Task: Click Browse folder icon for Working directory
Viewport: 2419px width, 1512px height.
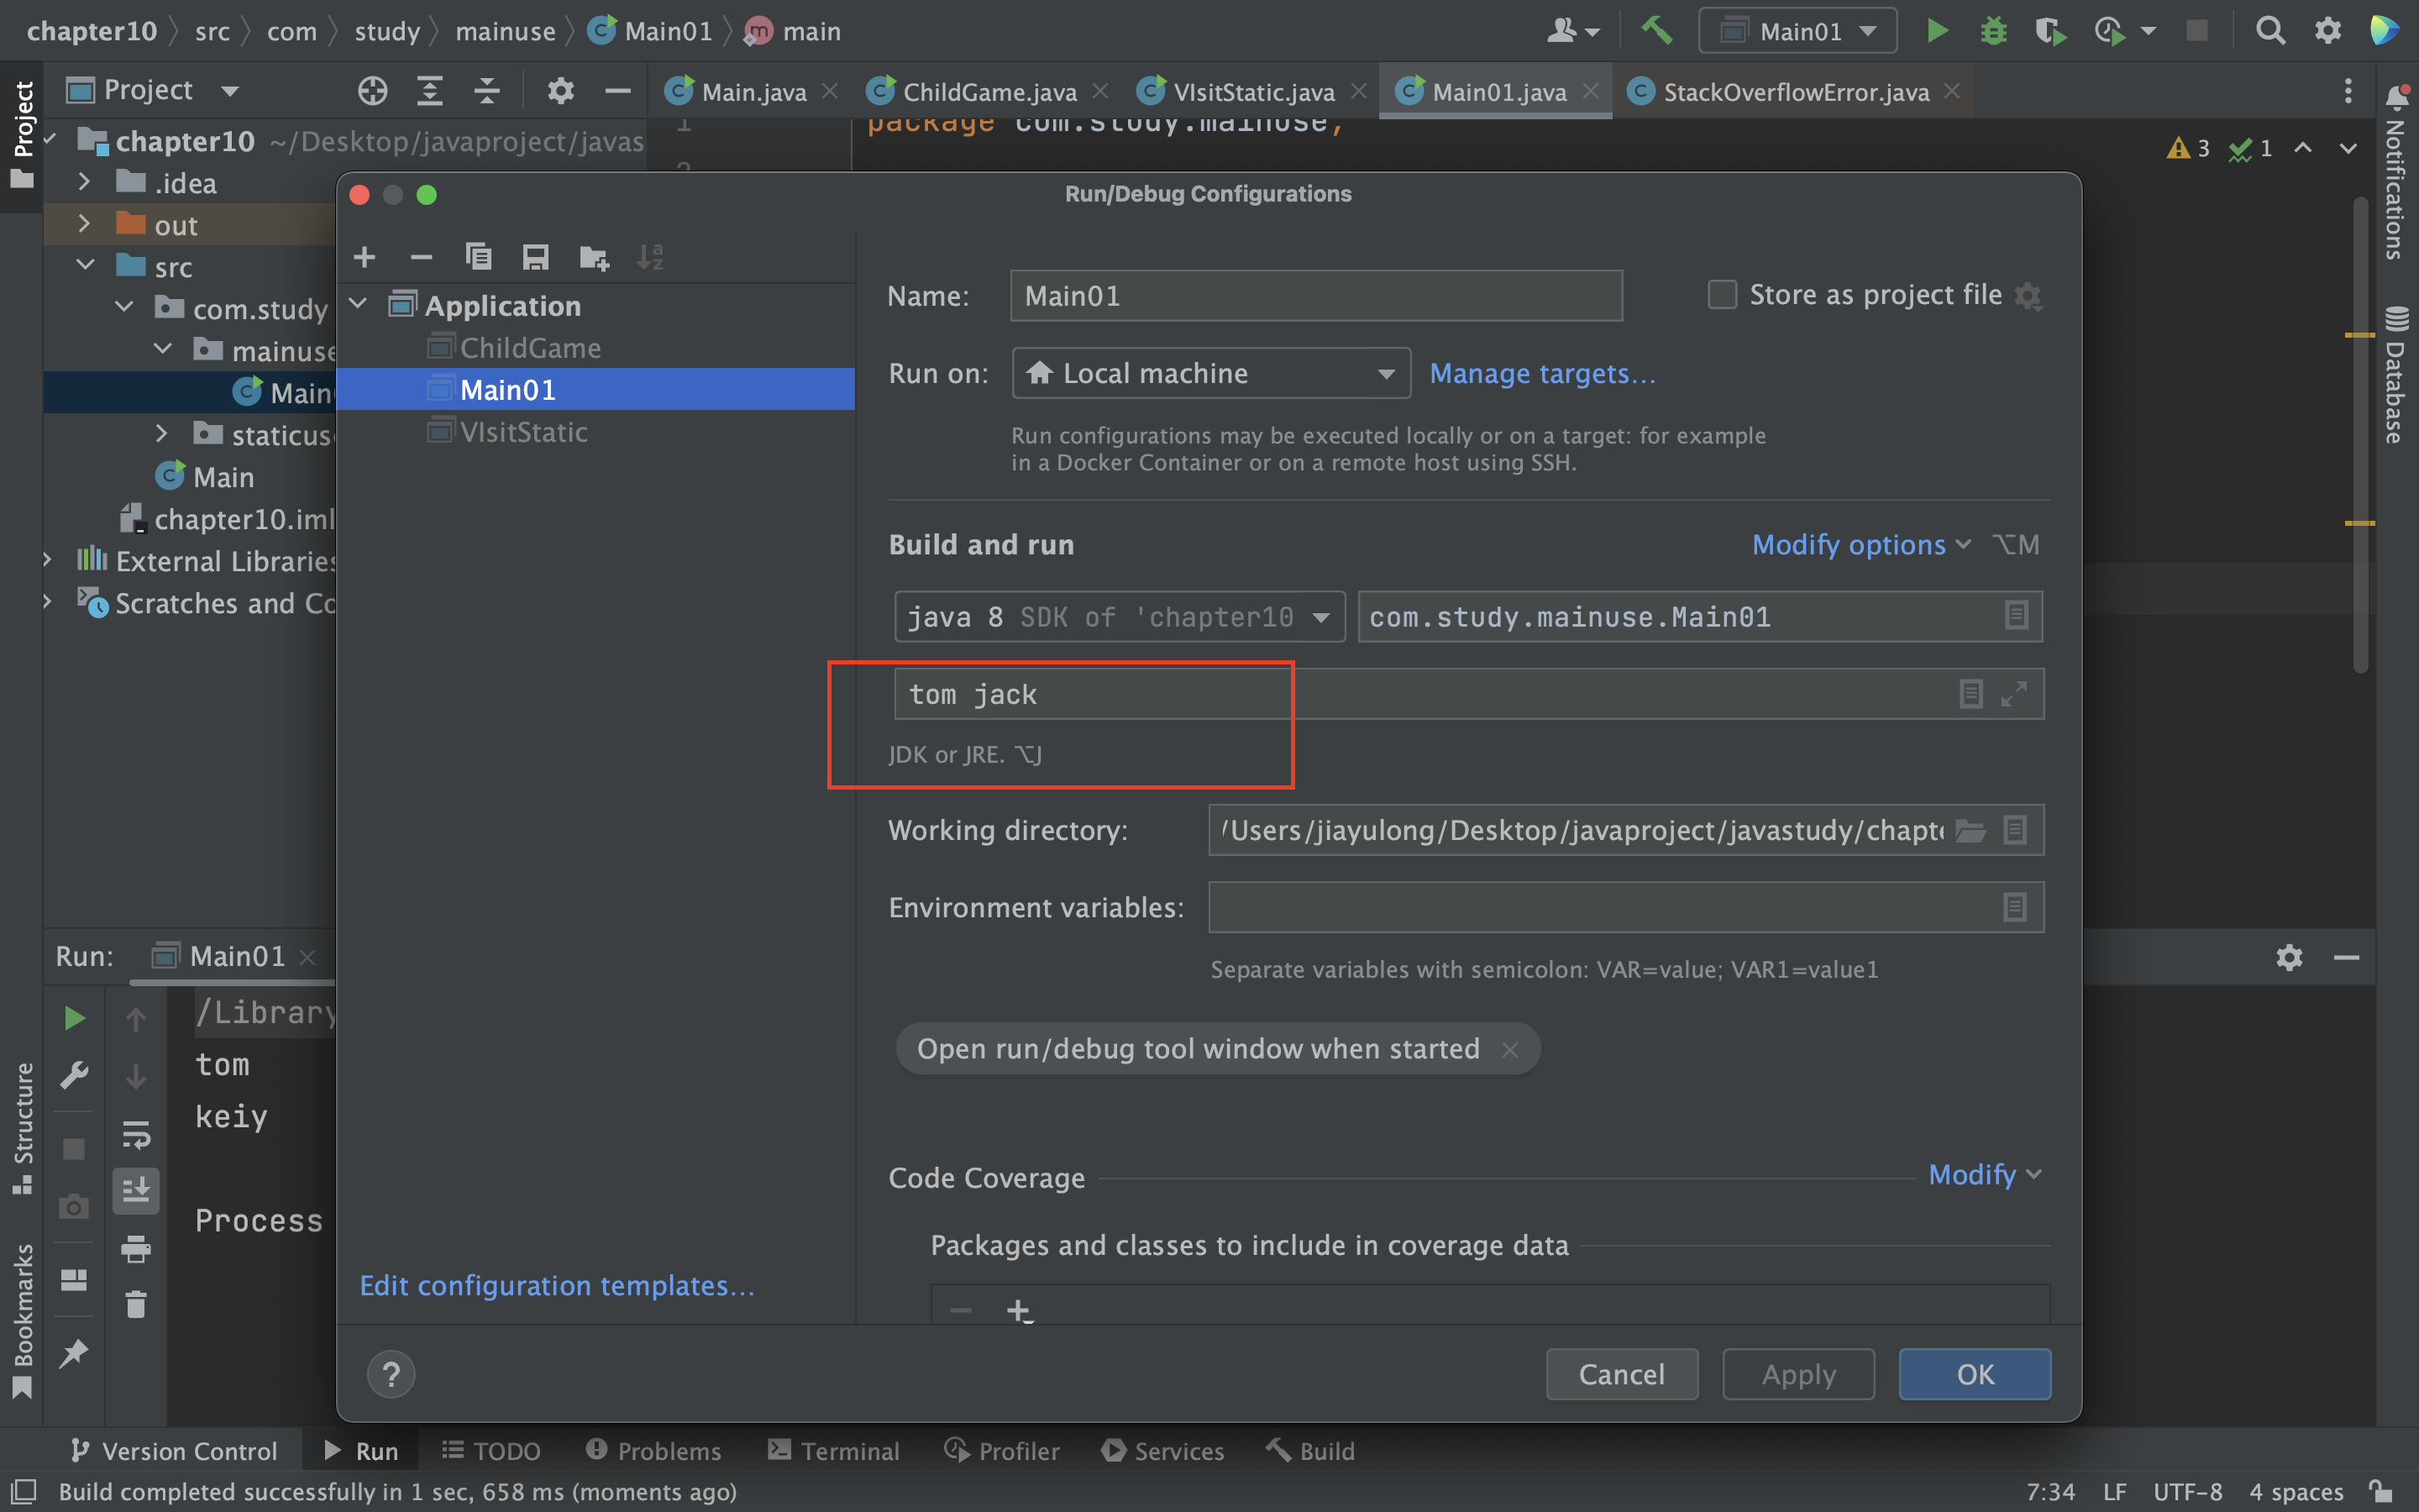Action: coord(1970,830)
